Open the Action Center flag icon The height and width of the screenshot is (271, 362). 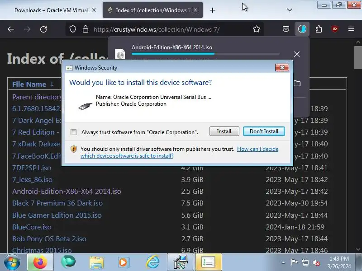294,262
